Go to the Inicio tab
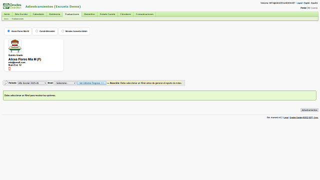 pyautogui.click(x=7, y=14)
